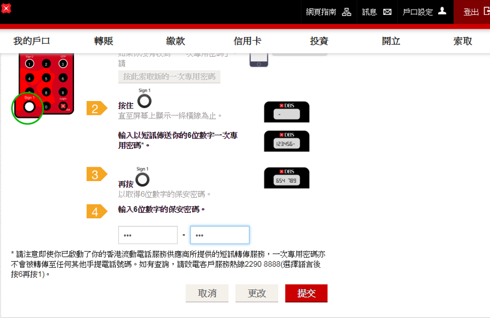Click the circled Sign 1 key on token image

tap(27, 108)
